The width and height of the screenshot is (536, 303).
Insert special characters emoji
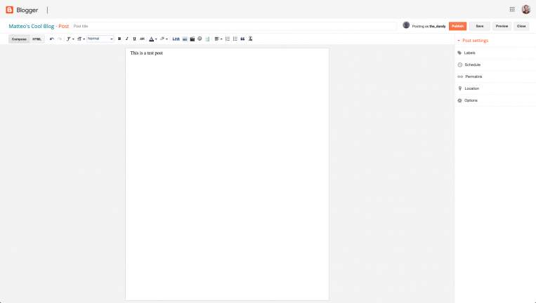click(x=200, y=39)
